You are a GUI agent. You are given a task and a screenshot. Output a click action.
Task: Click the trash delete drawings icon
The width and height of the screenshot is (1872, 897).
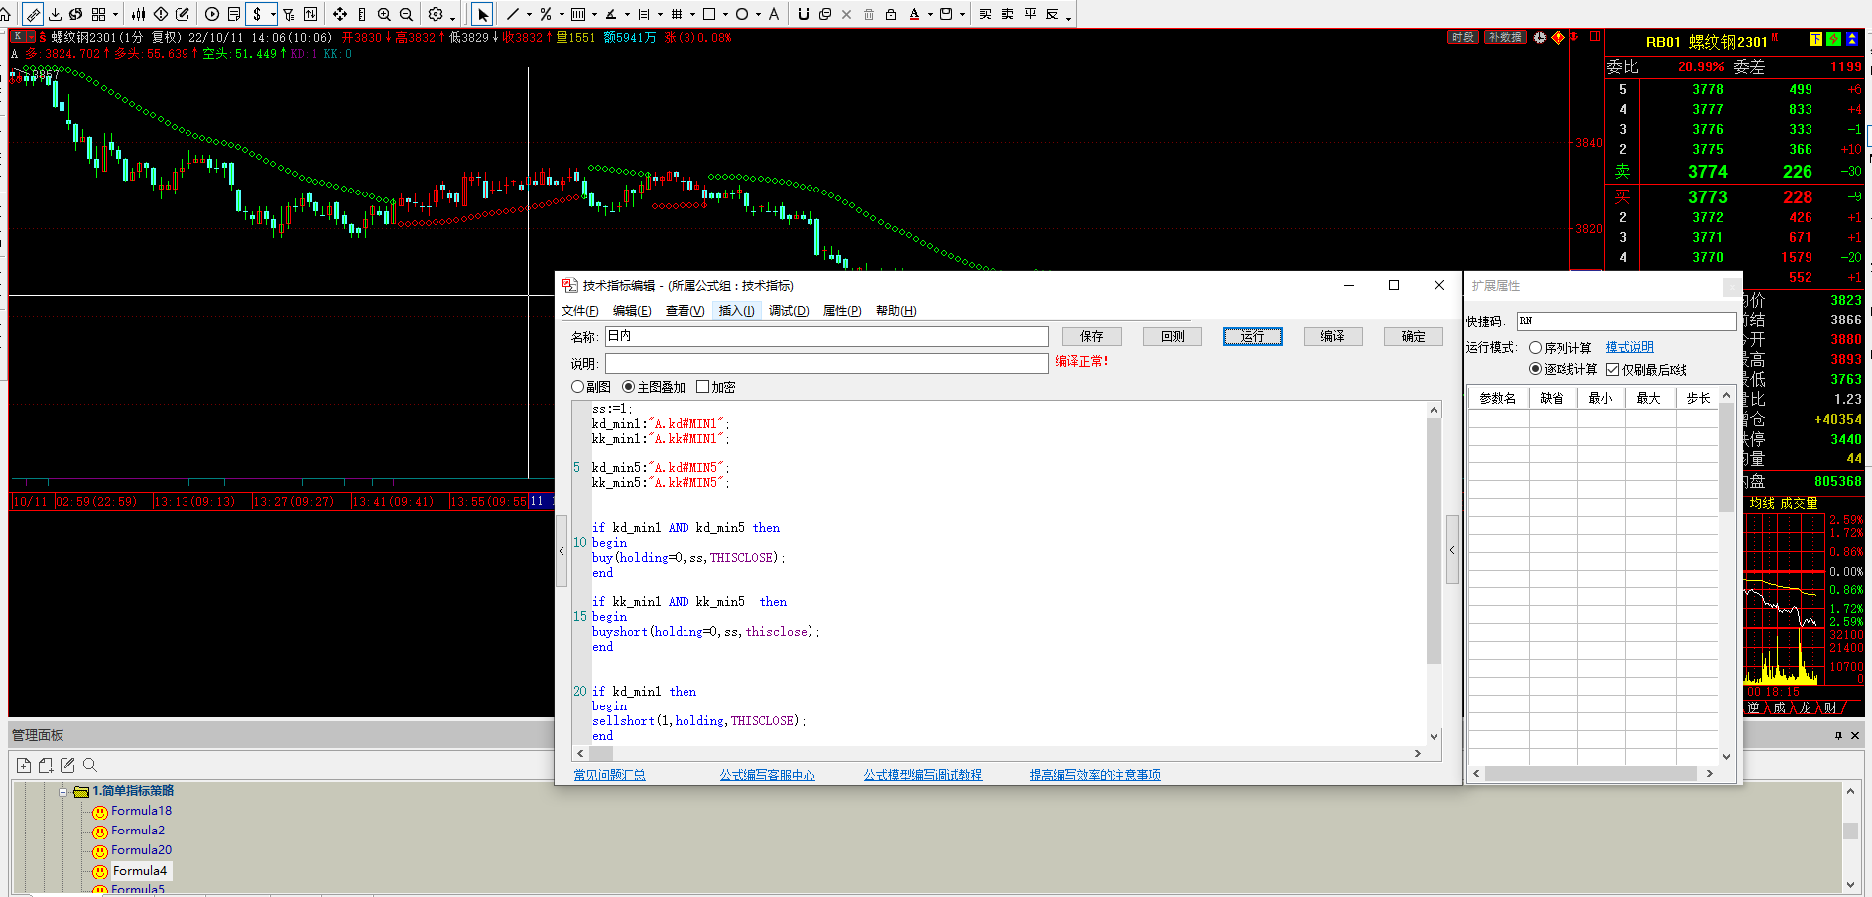(869, 14)
